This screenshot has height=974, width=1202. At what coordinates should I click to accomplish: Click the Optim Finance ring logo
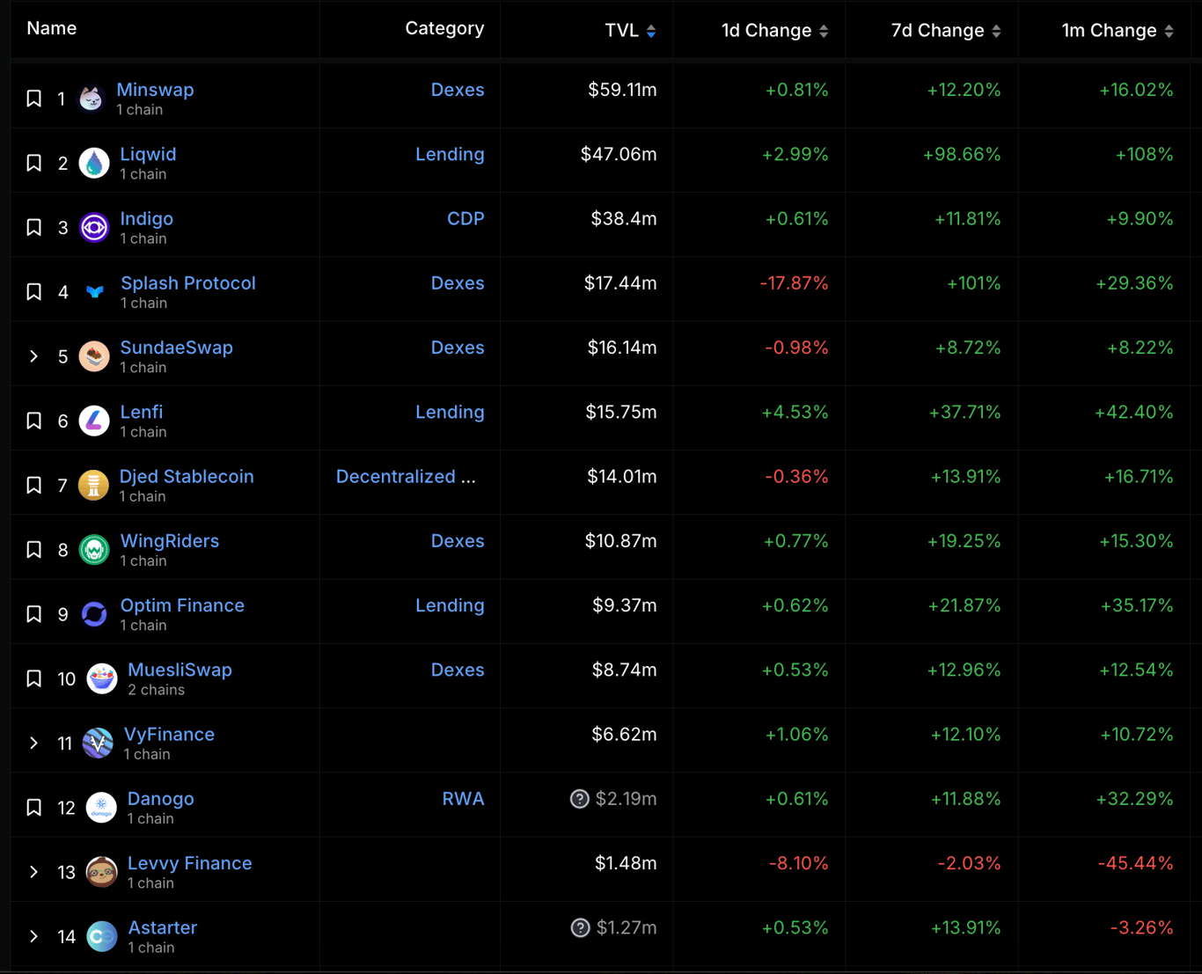94,614
